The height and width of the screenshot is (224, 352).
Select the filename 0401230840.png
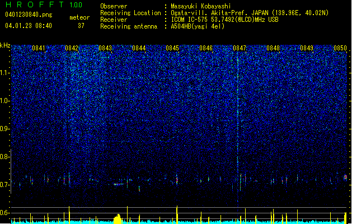point(29,15)
